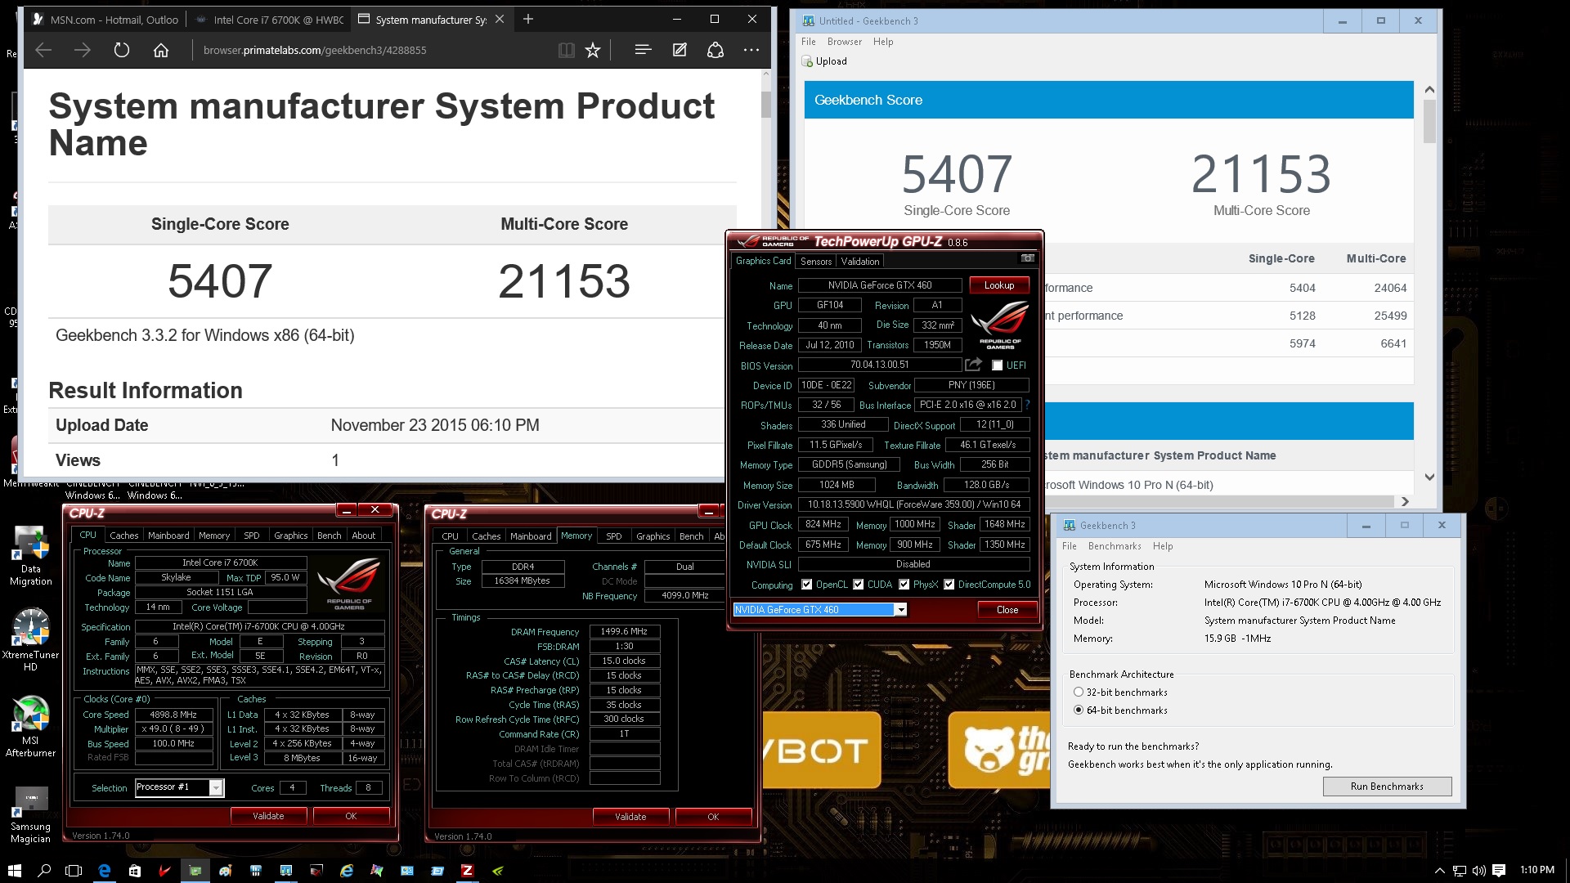Viewport: 1570px width, 883px height.
Task: Open SPD tab in right CPU-Z window
Action: tap(614, 536)
